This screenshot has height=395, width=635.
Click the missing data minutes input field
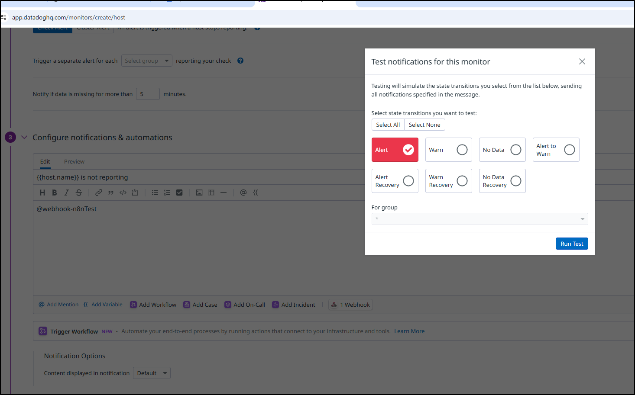(x=148, y=94)
